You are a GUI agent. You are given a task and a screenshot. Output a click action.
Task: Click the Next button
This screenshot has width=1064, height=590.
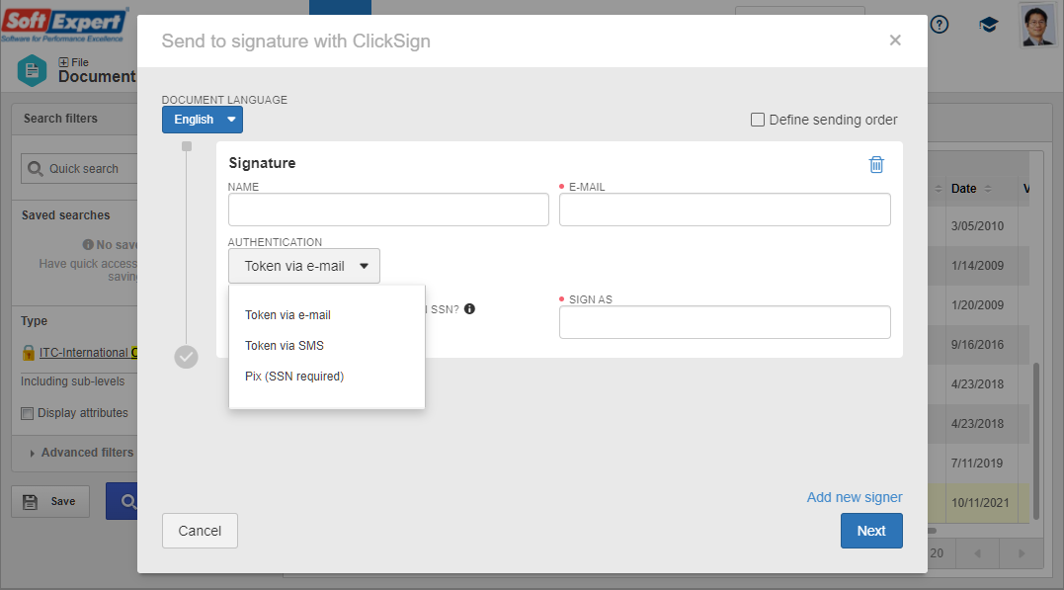pos(871,531)
